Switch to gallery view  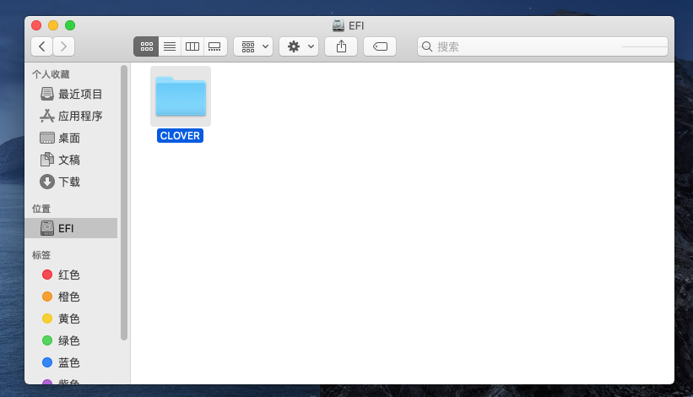coord(215,46)
